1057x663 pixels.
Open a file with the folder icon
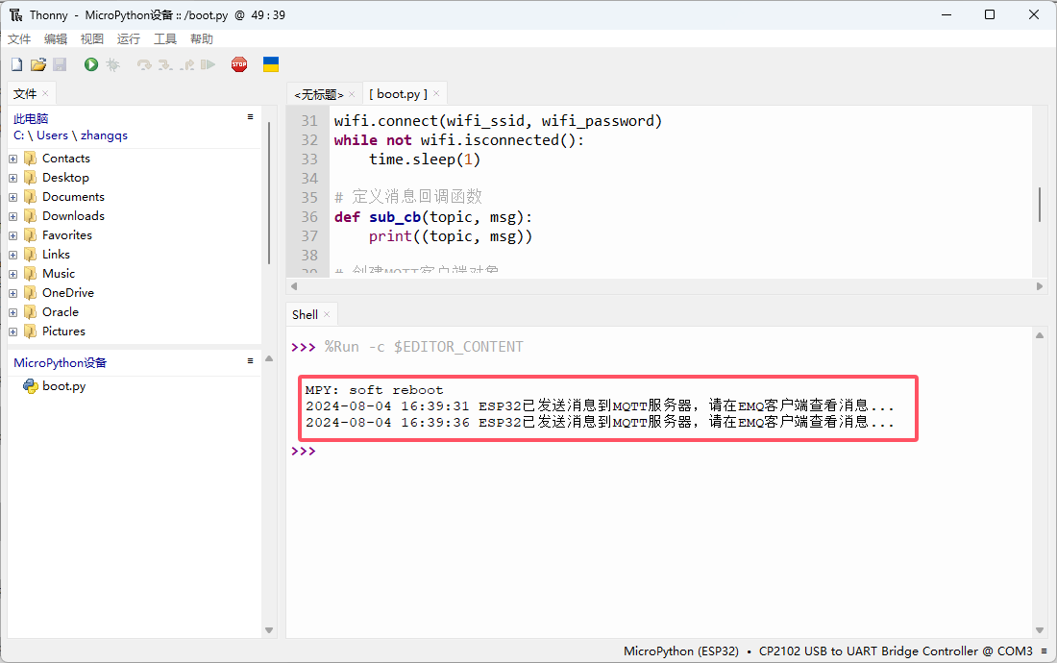[37, 64]
